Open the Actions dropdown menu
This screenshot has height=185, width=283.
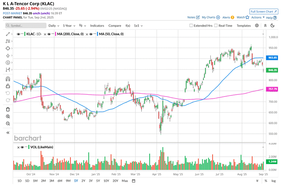pyautogui.click(x=258, y=17)
